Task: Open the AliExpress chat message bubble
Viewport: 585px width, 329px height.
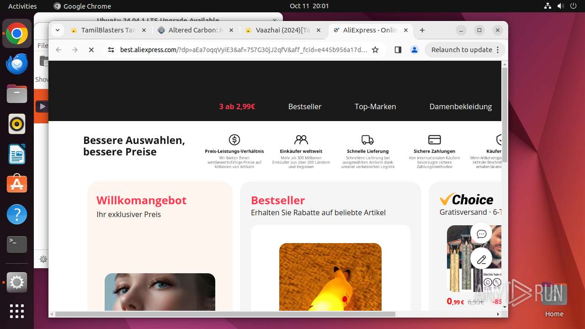Action: point(481,234)
